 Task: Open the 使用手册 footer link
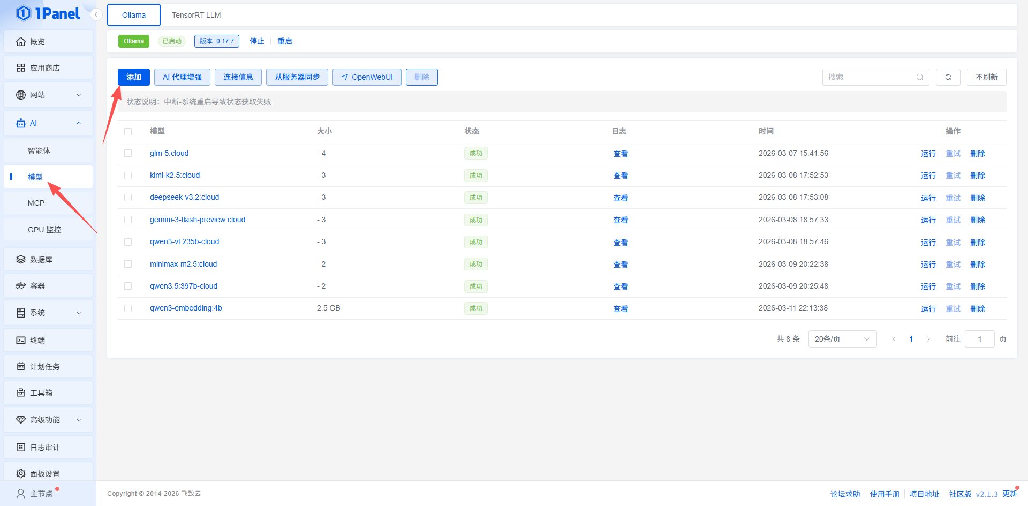[x=885, y=494]
